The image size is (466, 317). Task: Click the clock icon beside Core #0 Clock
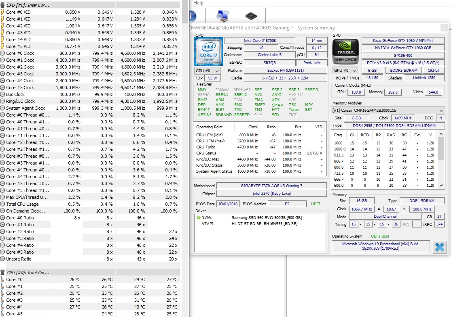[2, 53]
